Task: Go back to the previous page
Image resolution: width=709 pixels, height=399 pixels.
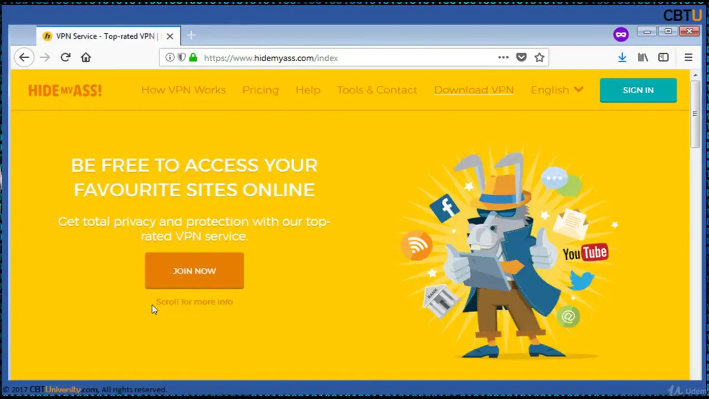Action: click(24, 57)
